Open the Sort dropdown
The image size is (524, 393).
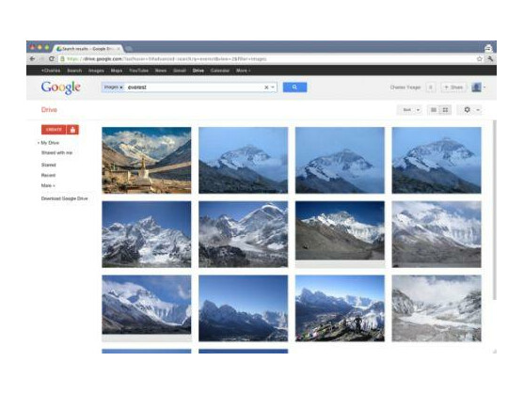tap(410, 110)
